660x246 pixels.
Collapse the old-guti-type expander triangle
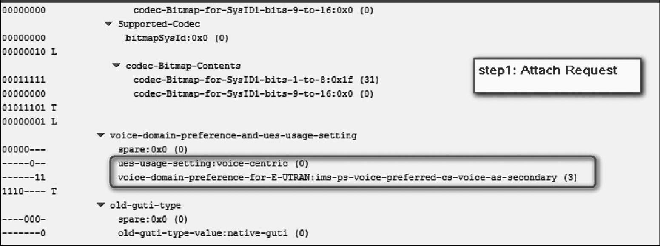pyautogui.click(x=101, y=205)
